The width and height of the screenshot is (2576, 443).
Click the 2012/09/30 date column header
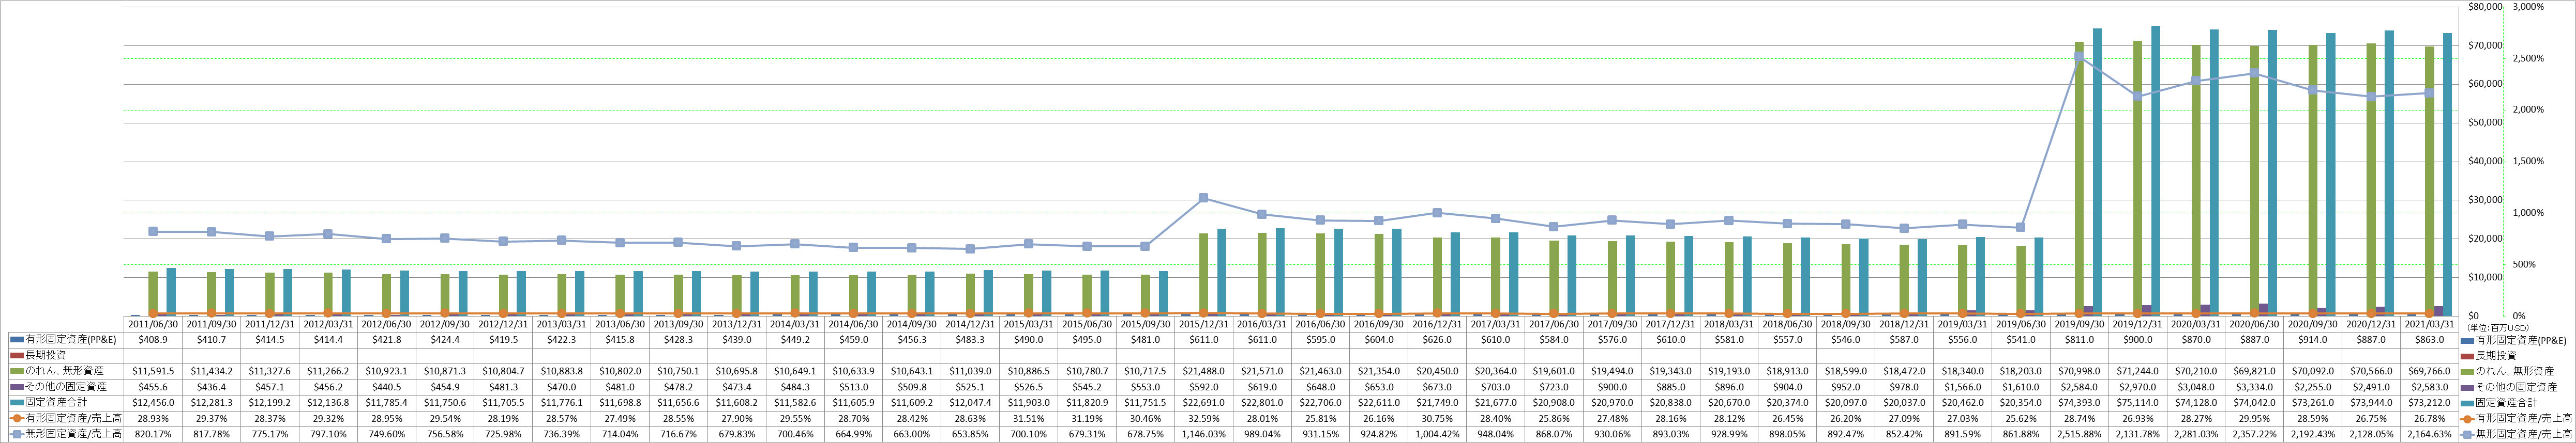(x=445, y=323)
